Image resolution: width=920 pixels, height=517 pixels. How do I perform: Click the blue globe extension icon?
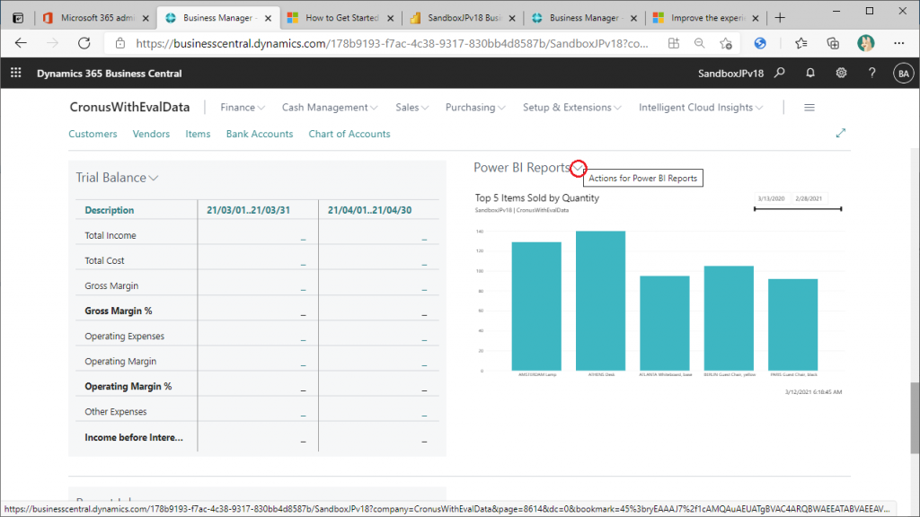pos(760,43)
